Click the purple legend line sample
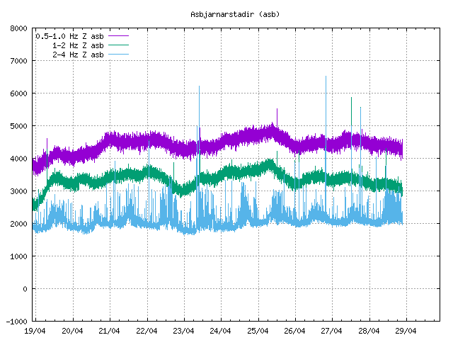The height and width of the screenshot is (340, 453). (x=118, y=36)
